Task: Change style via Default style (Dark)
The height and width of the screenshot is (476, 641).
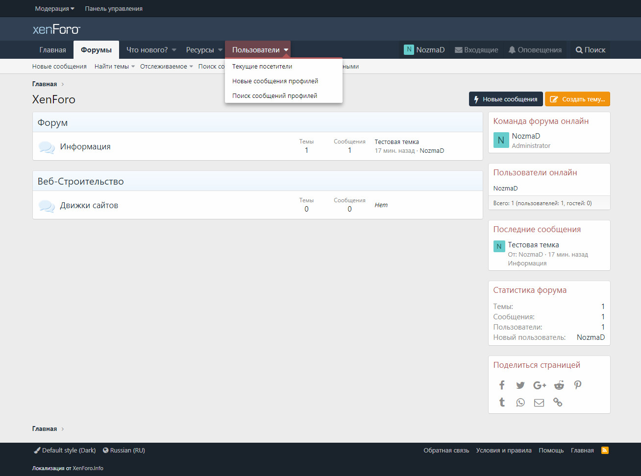Action: pos(65,451)
